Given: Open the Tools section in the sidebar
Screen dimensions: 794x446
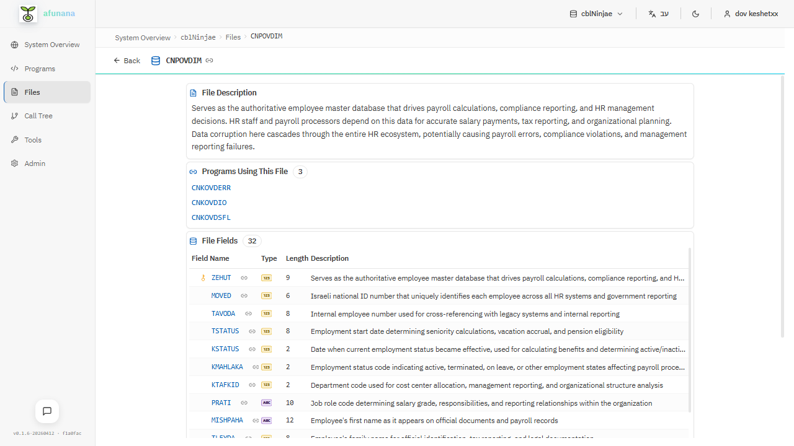Looking at the screenshot, I should (x=32, y=139).
